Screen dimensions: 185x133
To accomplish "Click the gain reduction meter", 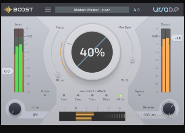I will point(92,116).
